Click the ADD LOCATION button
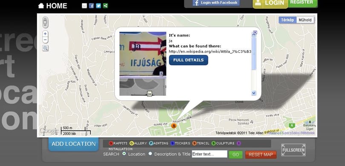This screenshot has height=166, width=345. tap(74, 144)
